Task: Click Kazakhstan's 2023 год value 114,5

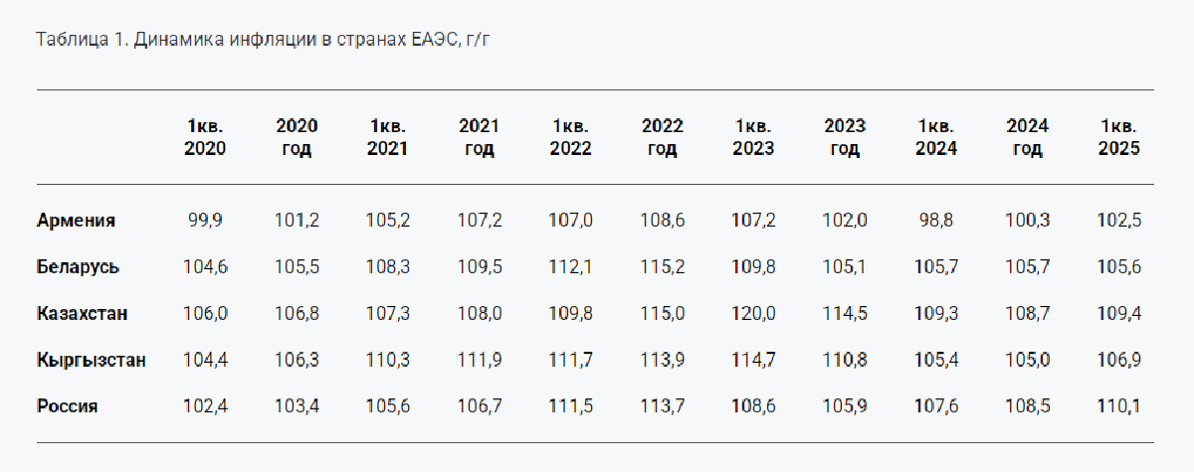Action: (x=845, y=313)
